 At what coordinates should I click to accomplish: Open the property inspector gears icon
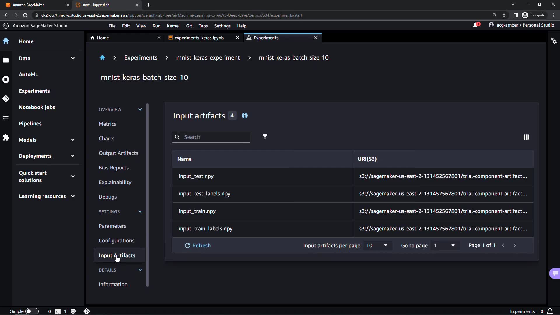(x=554, y=41)
